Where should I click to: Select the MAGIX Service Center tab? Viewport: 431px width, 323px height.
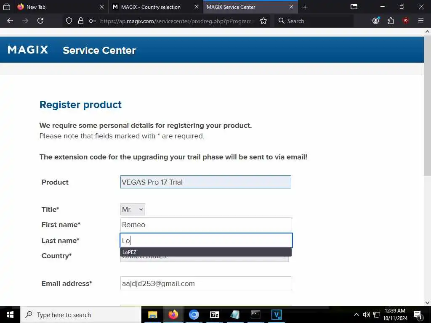[250, 7]
